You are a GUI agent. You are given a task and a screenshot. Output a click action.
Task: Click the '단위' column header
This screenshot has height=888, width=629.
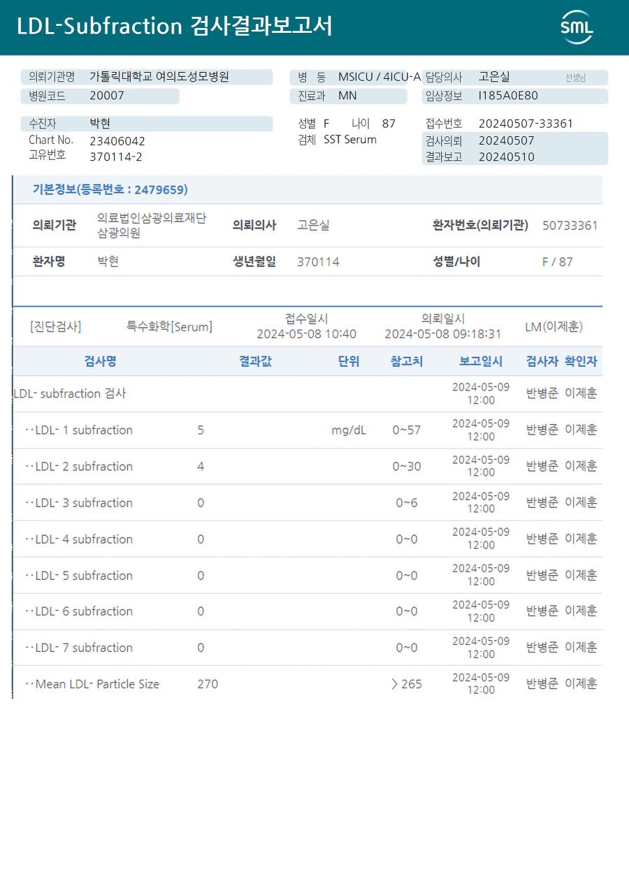[348, 361]
